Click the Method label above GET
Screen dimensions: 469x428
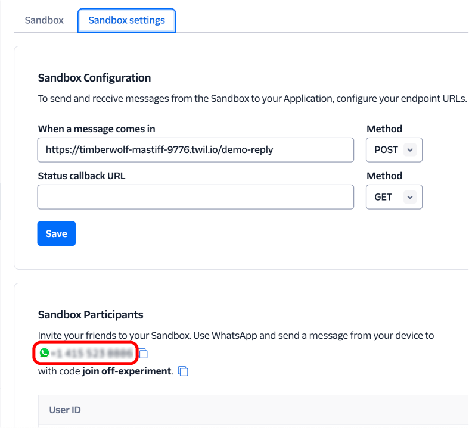(x=384, y=176)
